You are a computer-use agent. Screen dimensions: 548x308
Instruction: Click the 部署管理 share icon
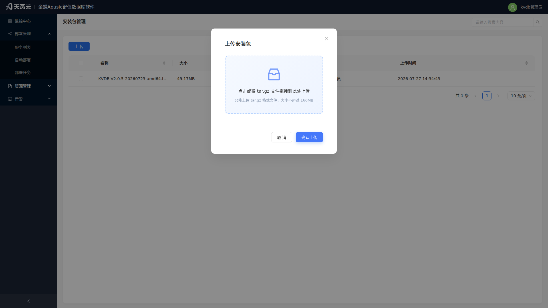pos(10,34)
